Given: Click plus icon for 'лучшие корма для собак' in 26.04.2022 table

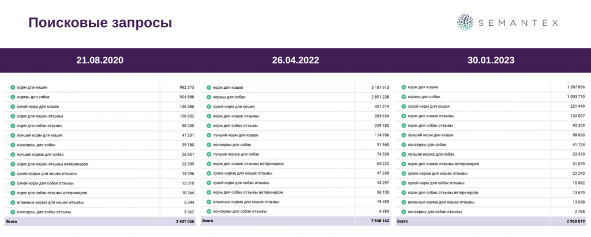Looking at the screenshot, I should 209,154.
